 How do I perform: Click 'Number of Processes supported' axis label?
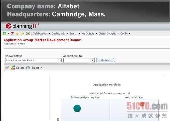pyautogui.click(x=109, y=93)
